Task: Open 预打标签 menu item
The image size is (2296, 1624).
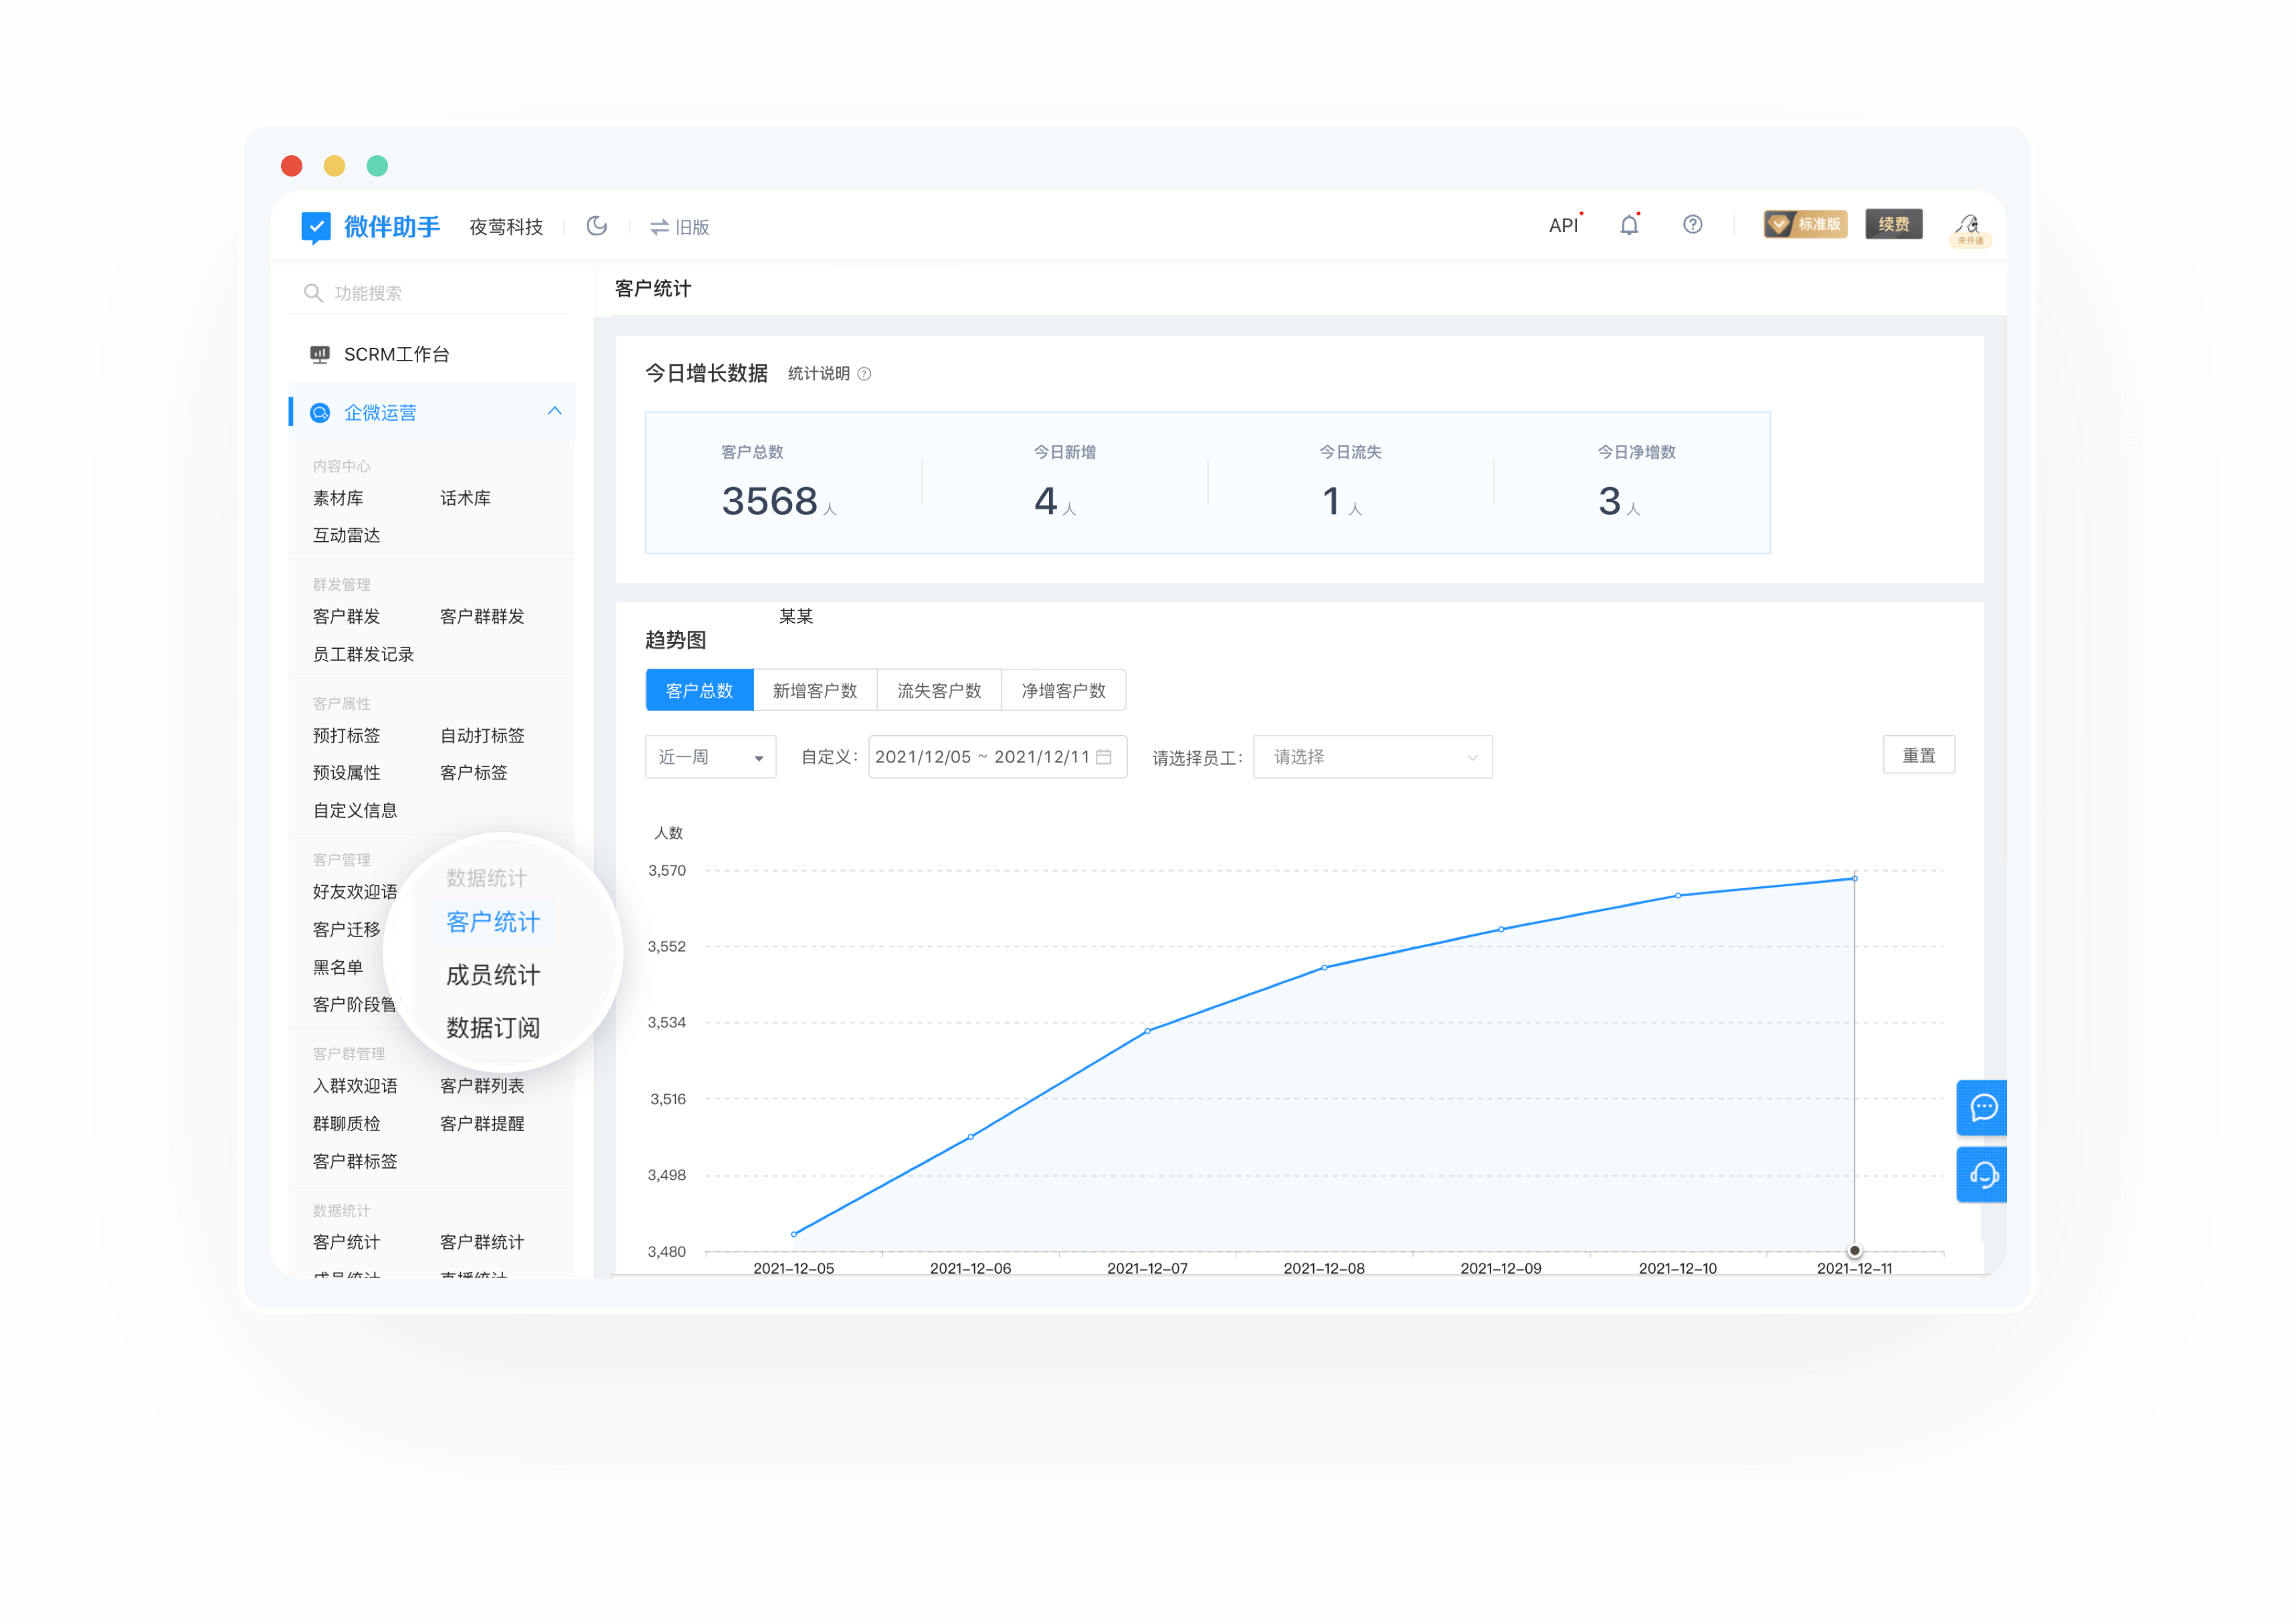Action: [346, 735]
